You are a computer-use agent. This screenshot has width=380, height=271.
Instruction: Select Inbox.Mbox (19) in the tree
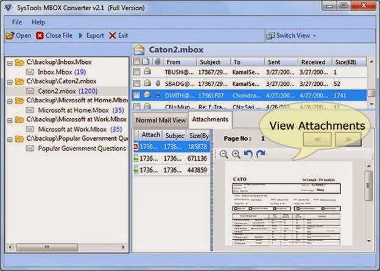62,72
